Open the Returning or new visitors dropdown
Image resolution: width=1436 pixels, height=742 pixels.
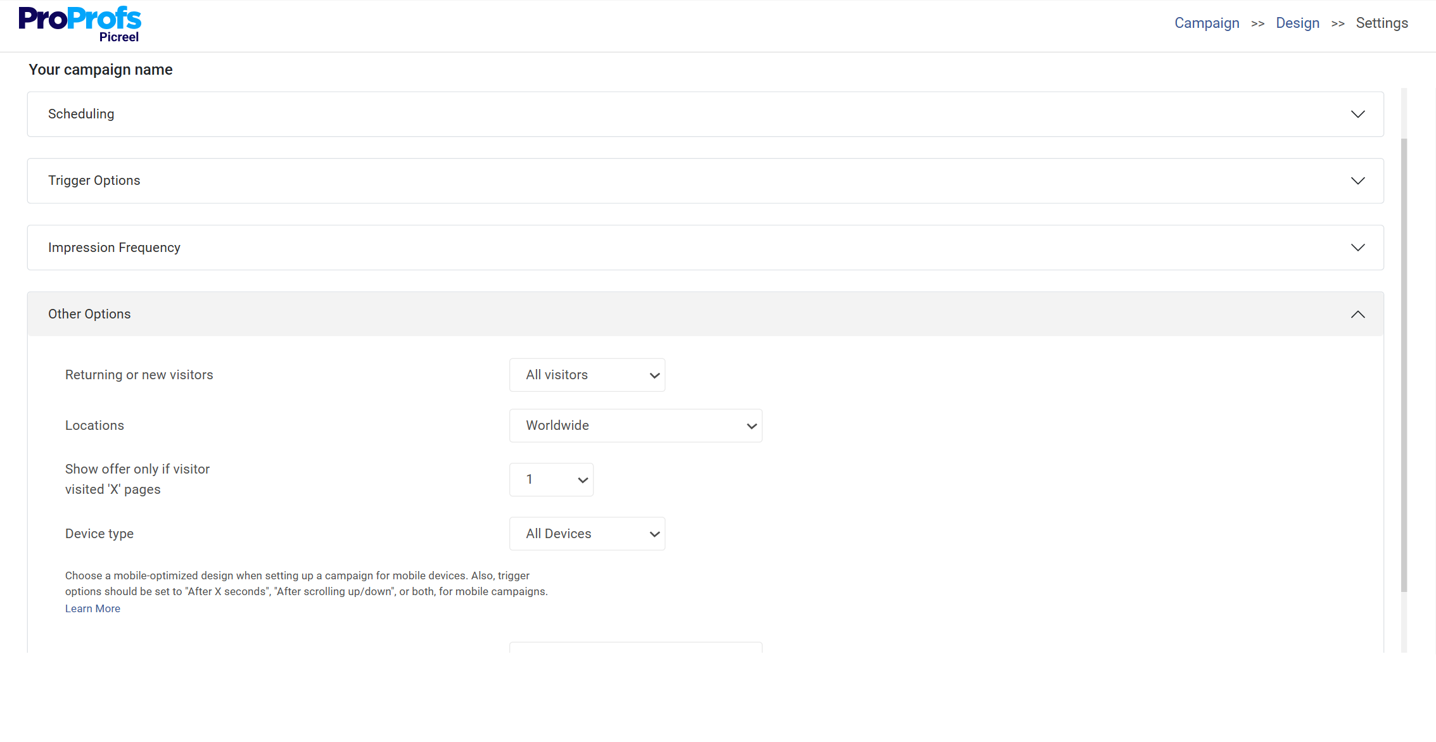pos(587,374)
